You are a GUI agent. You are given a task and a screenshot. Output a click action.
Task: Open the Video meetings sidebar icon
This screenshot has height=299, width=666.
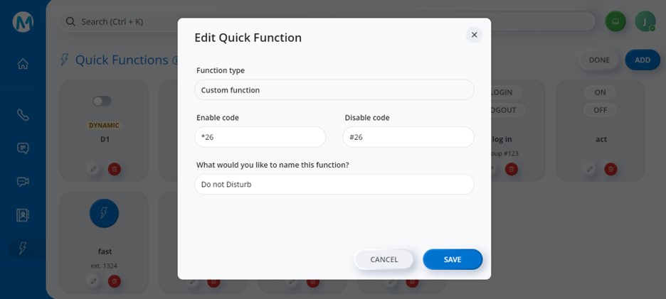coord(23,181)
